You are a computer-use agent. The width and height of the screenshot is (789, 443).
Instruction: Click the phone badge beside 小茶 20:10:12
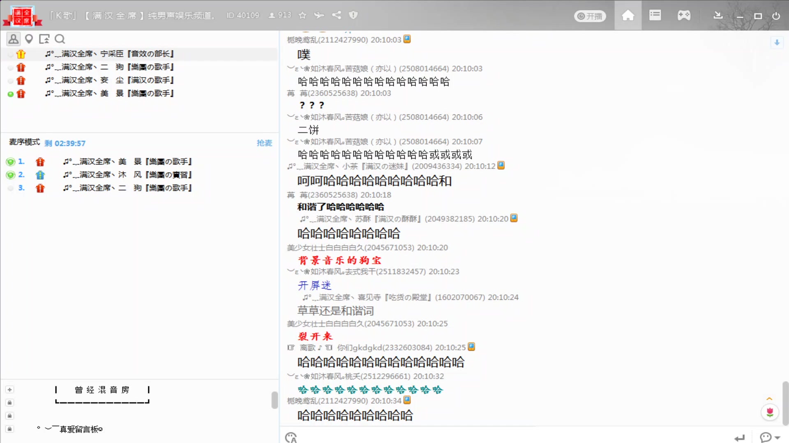click(501, 165)
